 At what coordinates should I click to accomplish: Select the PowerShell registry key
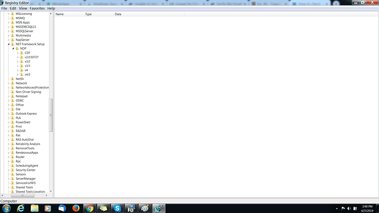click(x=23, y=122)
